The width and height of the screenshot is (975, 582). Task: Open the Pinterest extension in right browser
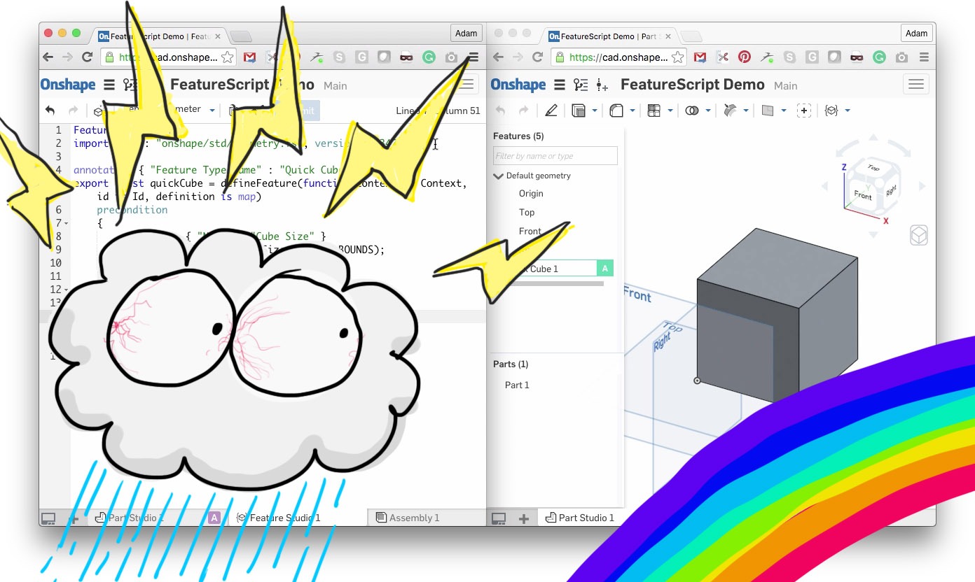click(745, 57)
